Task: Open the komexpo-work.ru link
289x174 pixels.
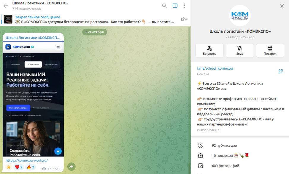Action: coord(26,160)
